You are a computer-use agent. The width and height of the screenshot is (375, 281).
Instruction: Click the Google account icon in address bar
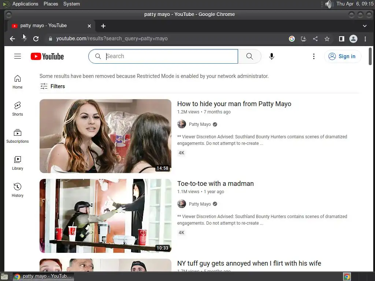(292, 39)
